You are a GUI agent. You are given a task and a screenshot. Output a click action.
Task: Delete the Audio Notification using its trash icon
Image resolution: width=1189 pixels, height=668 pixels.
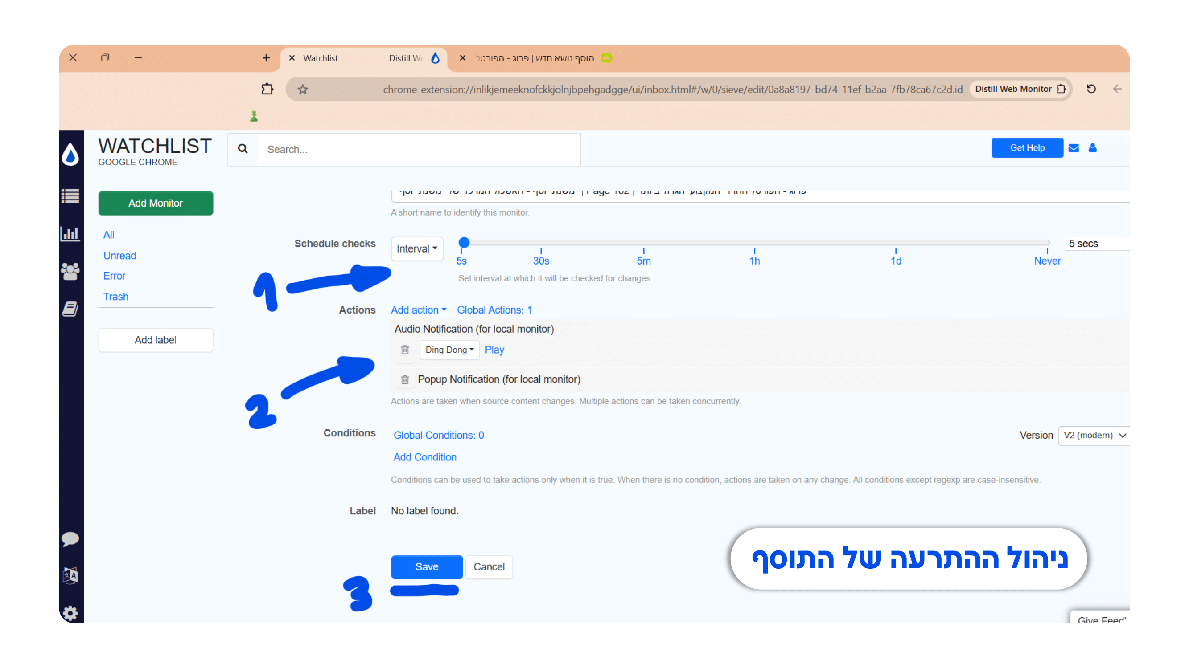pos(405,350)
